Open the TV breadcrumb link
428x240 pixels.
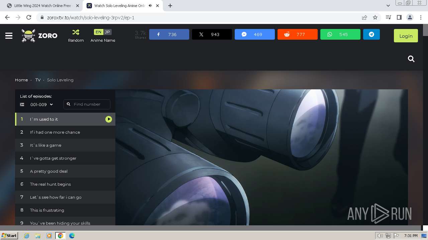pos(38,80)
